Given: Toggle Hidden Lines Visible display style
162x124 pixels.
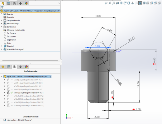Looking at the screenshot, I should (152, 3).
